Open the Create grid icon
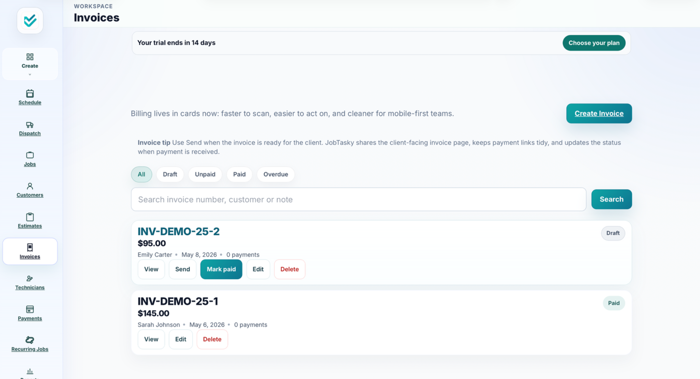This screenshot has width=700, height=379. (30, 57)
